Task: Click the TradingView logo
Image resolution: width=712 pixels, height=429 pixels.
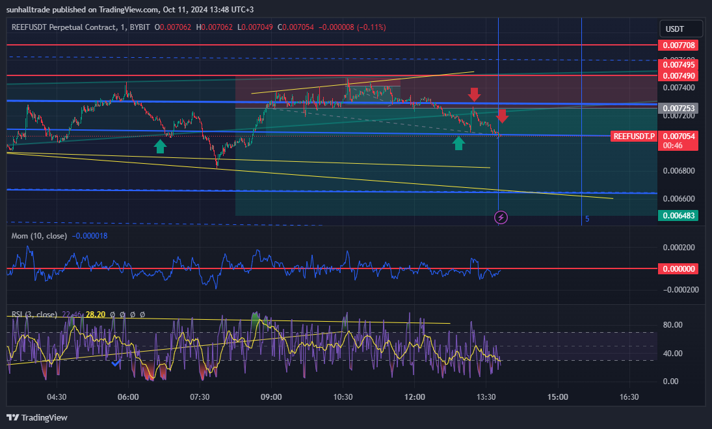Action: click(37, 418)
